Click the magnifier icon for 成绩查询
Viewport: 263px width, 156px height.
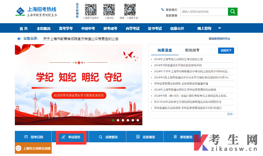[x=100, y=137]
